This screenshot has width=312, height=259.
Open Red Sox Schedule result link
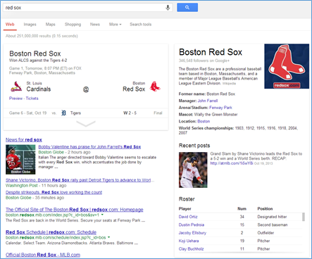(x=51, y=232)
